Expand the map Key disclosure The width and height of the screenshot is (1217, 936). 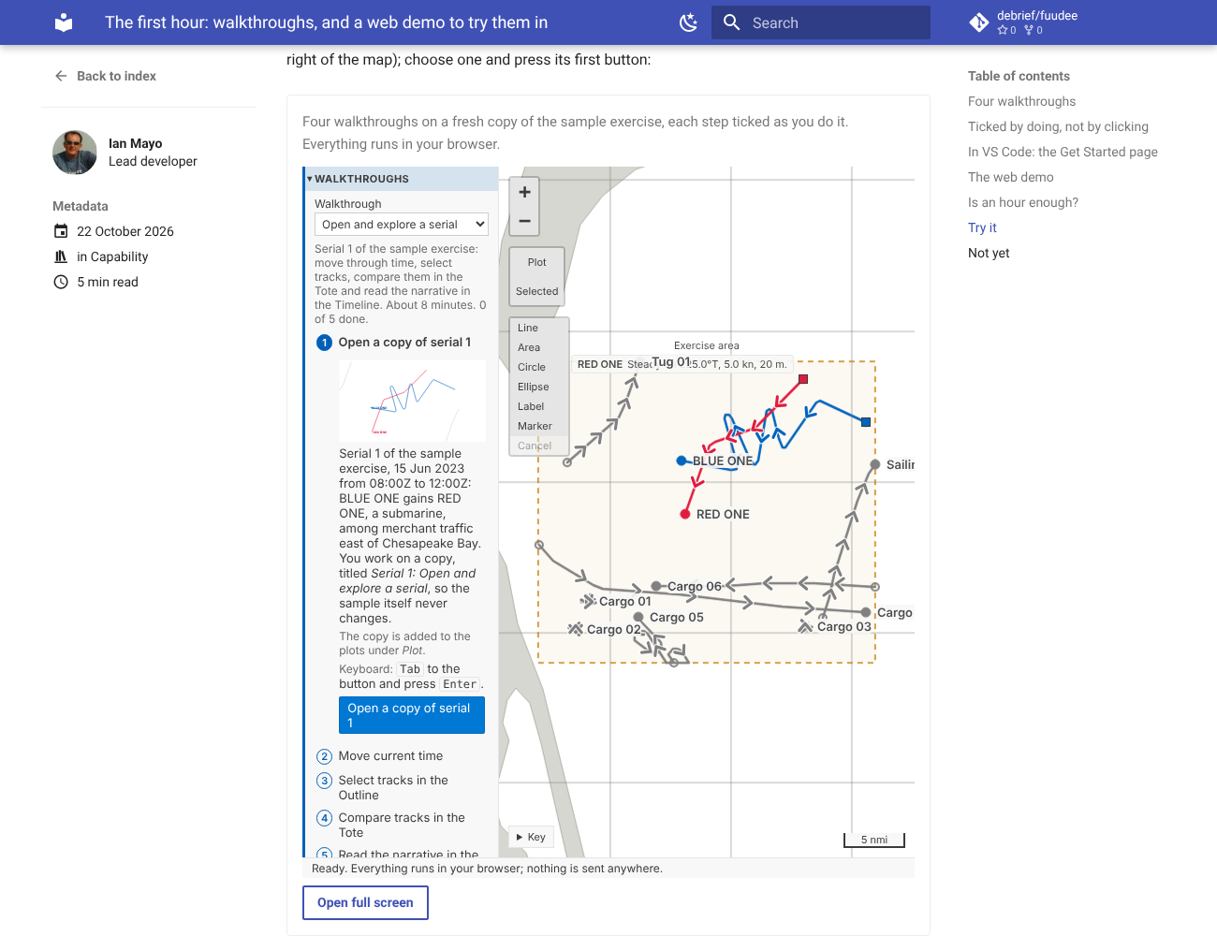[532, 837]
